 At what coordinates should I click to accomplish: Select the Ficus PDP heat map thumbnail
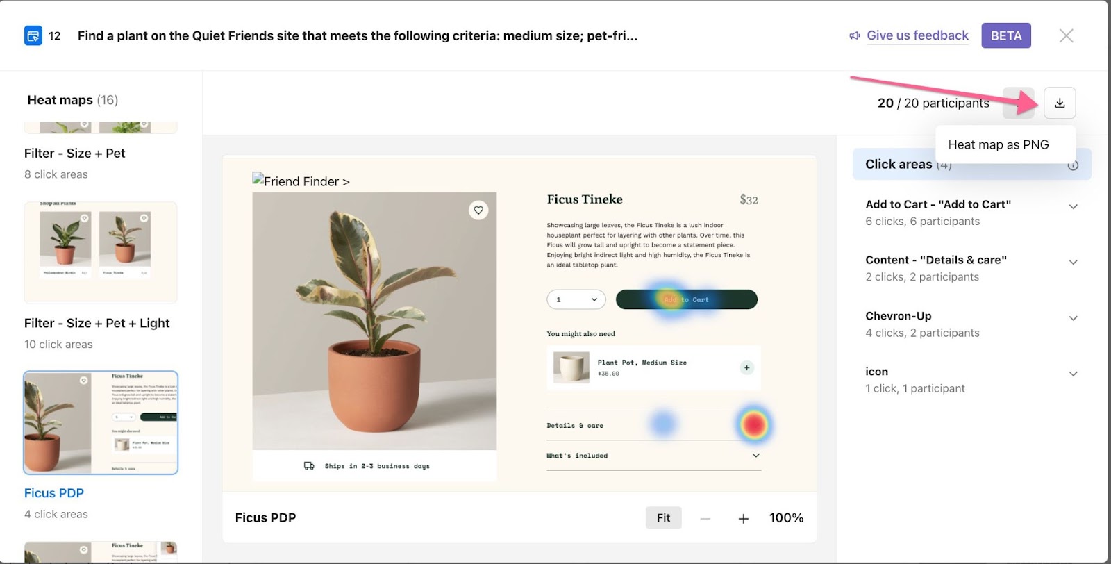(101, 422)
